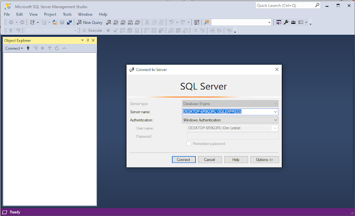Image resolution: width=355 pixels, height=216 pixels.
Task: Click Connect Object Explorer plug icon
Action: pyautogui.click(x=28, y=48)
